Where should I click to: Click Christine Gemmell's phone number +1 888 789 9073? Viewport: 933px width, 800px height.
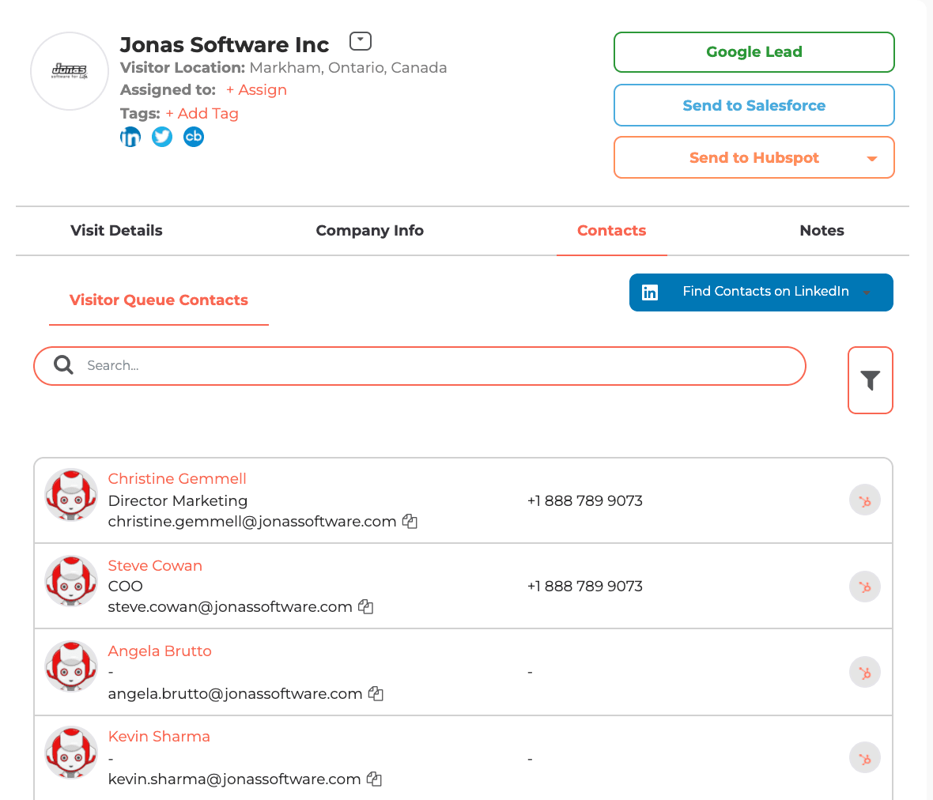[585, 501]
